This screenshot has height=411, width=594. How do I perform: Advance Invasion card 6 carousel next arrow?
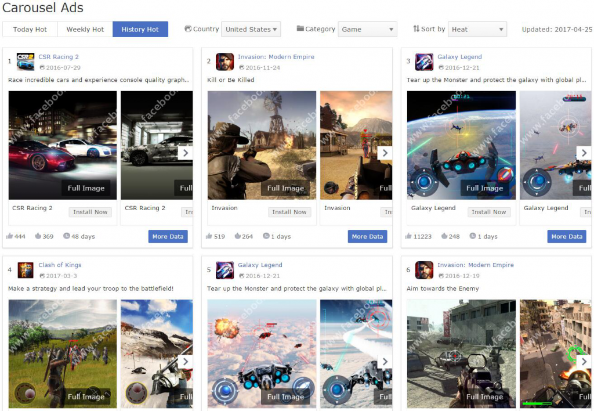click(584, 361)
